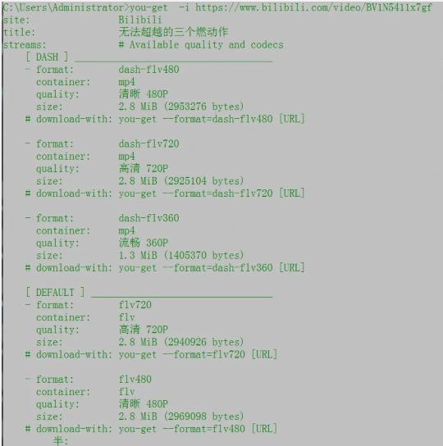Screen dimensions: 443x446
Task: Click the --format=dash-flv720 download command
Action: pos(212,193)
